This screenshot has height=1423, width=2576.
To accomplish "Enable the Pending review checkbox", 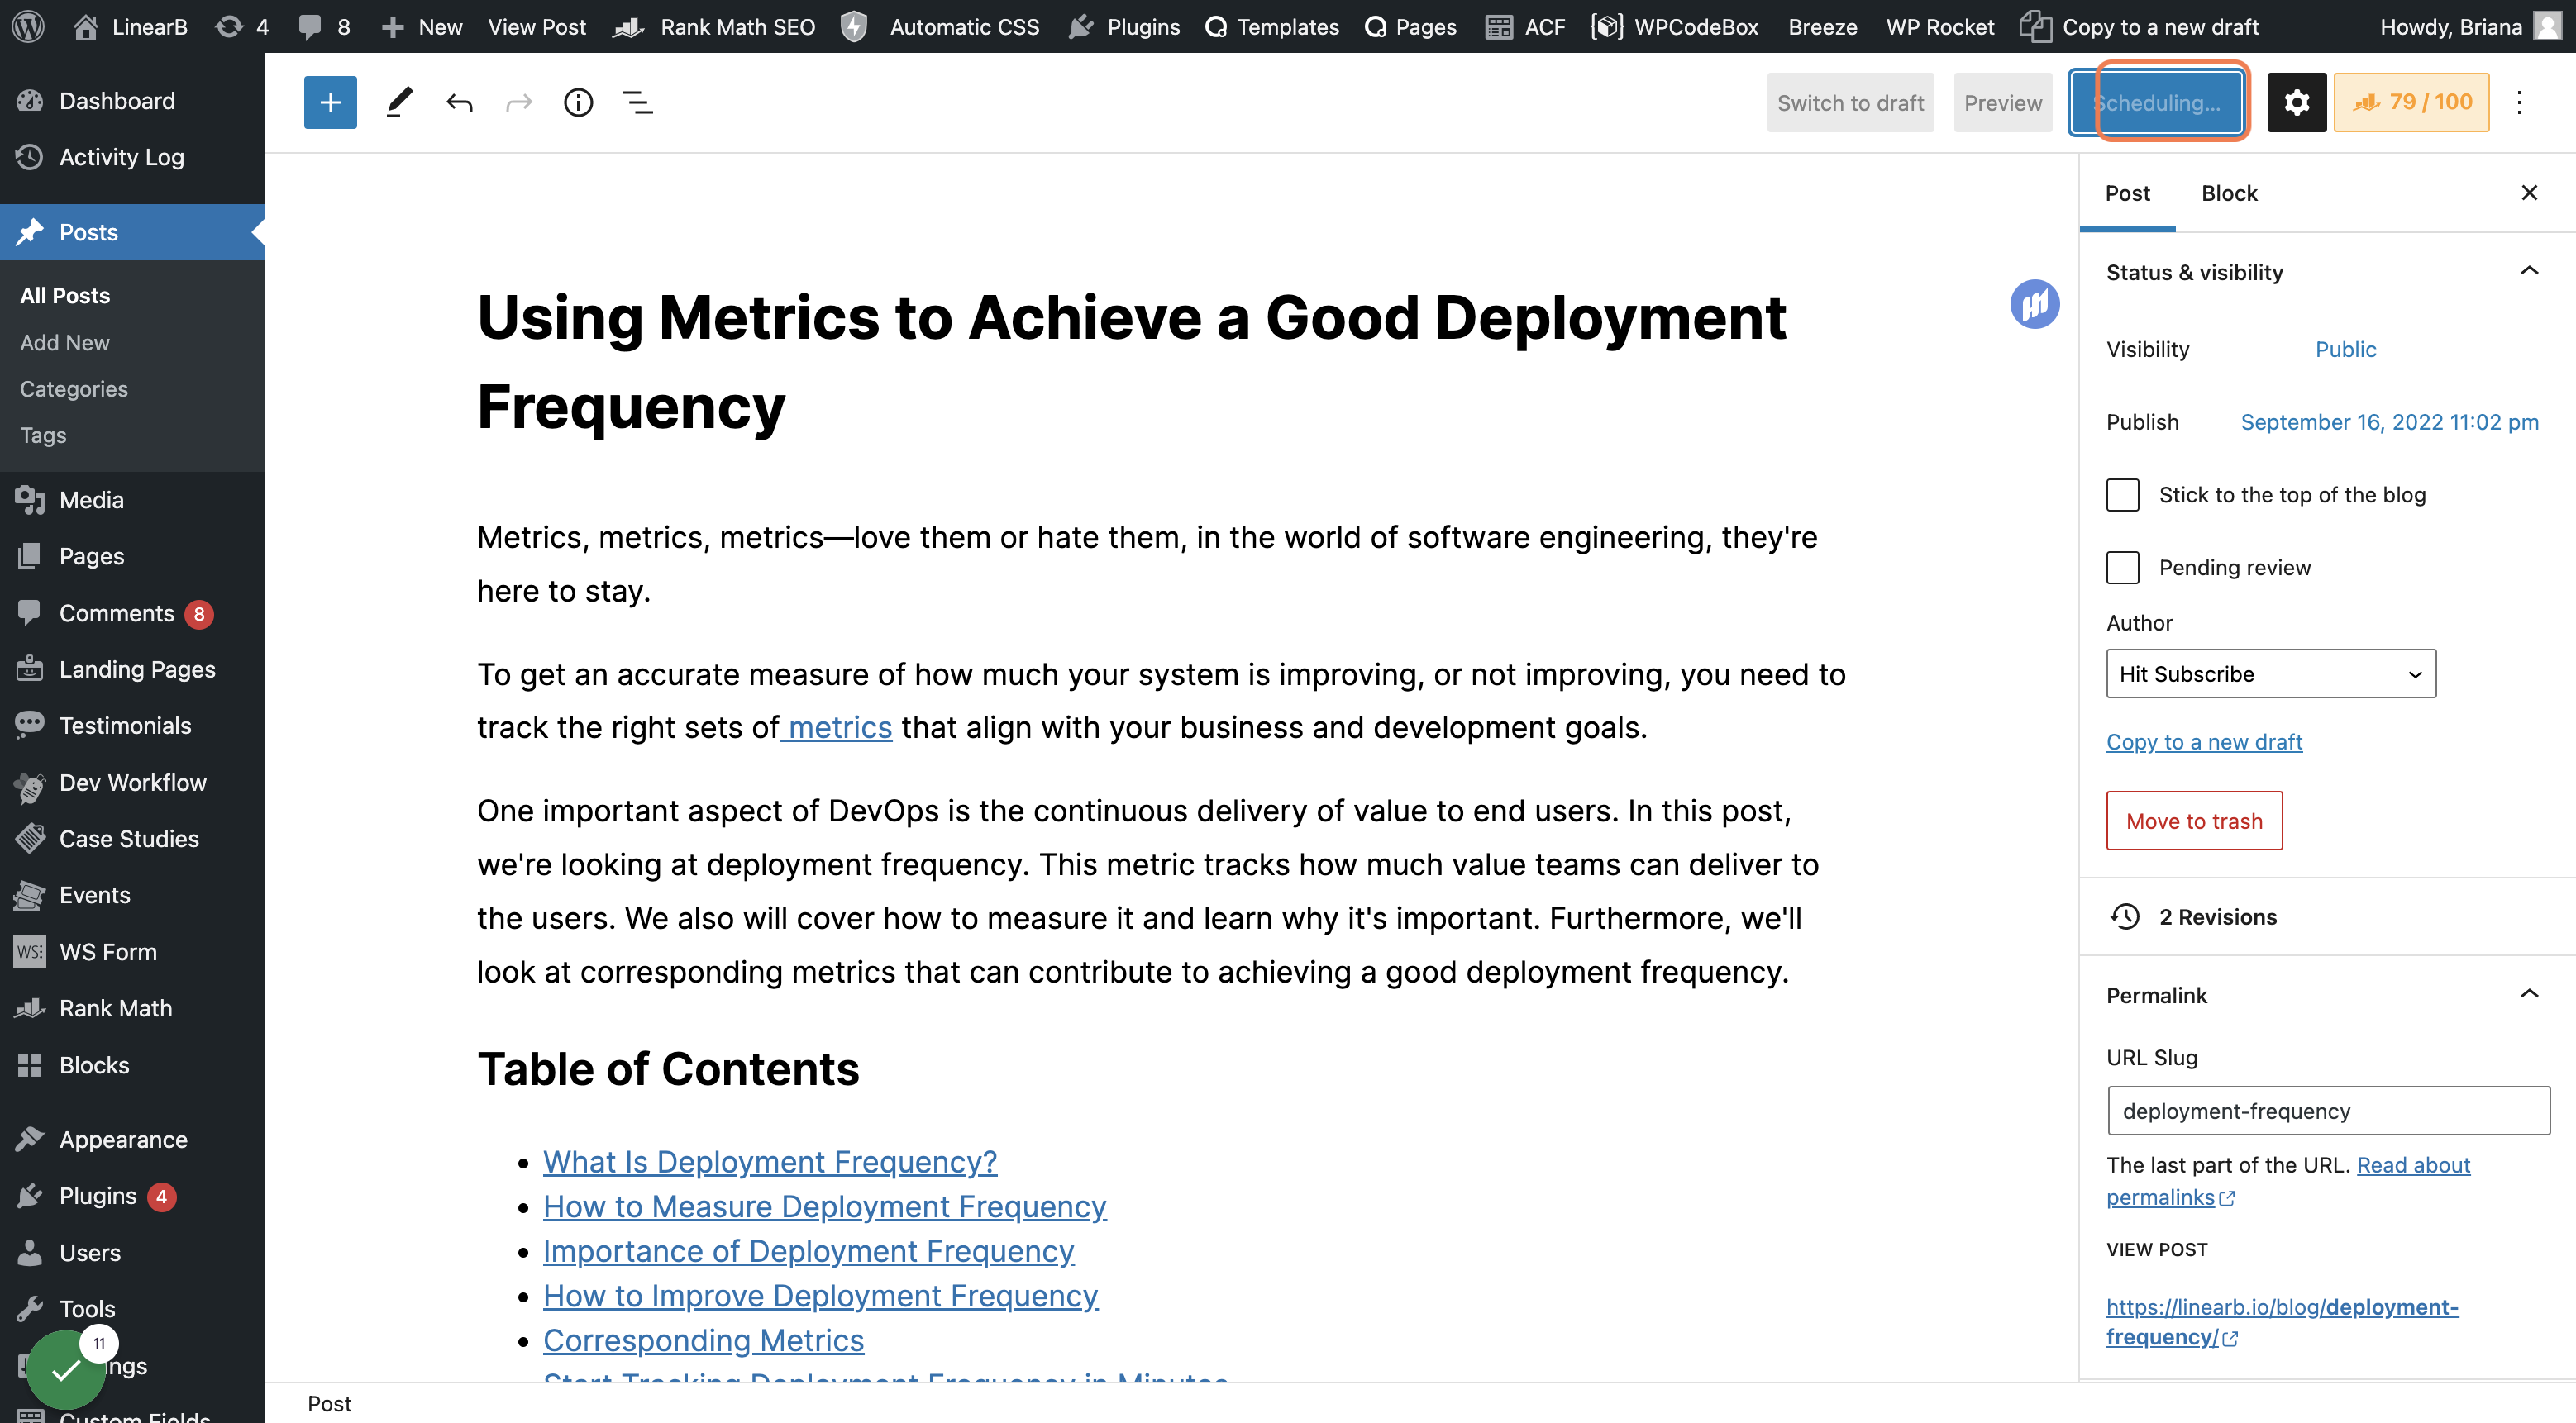I will pyautogui.click(x=2122, y=568).
